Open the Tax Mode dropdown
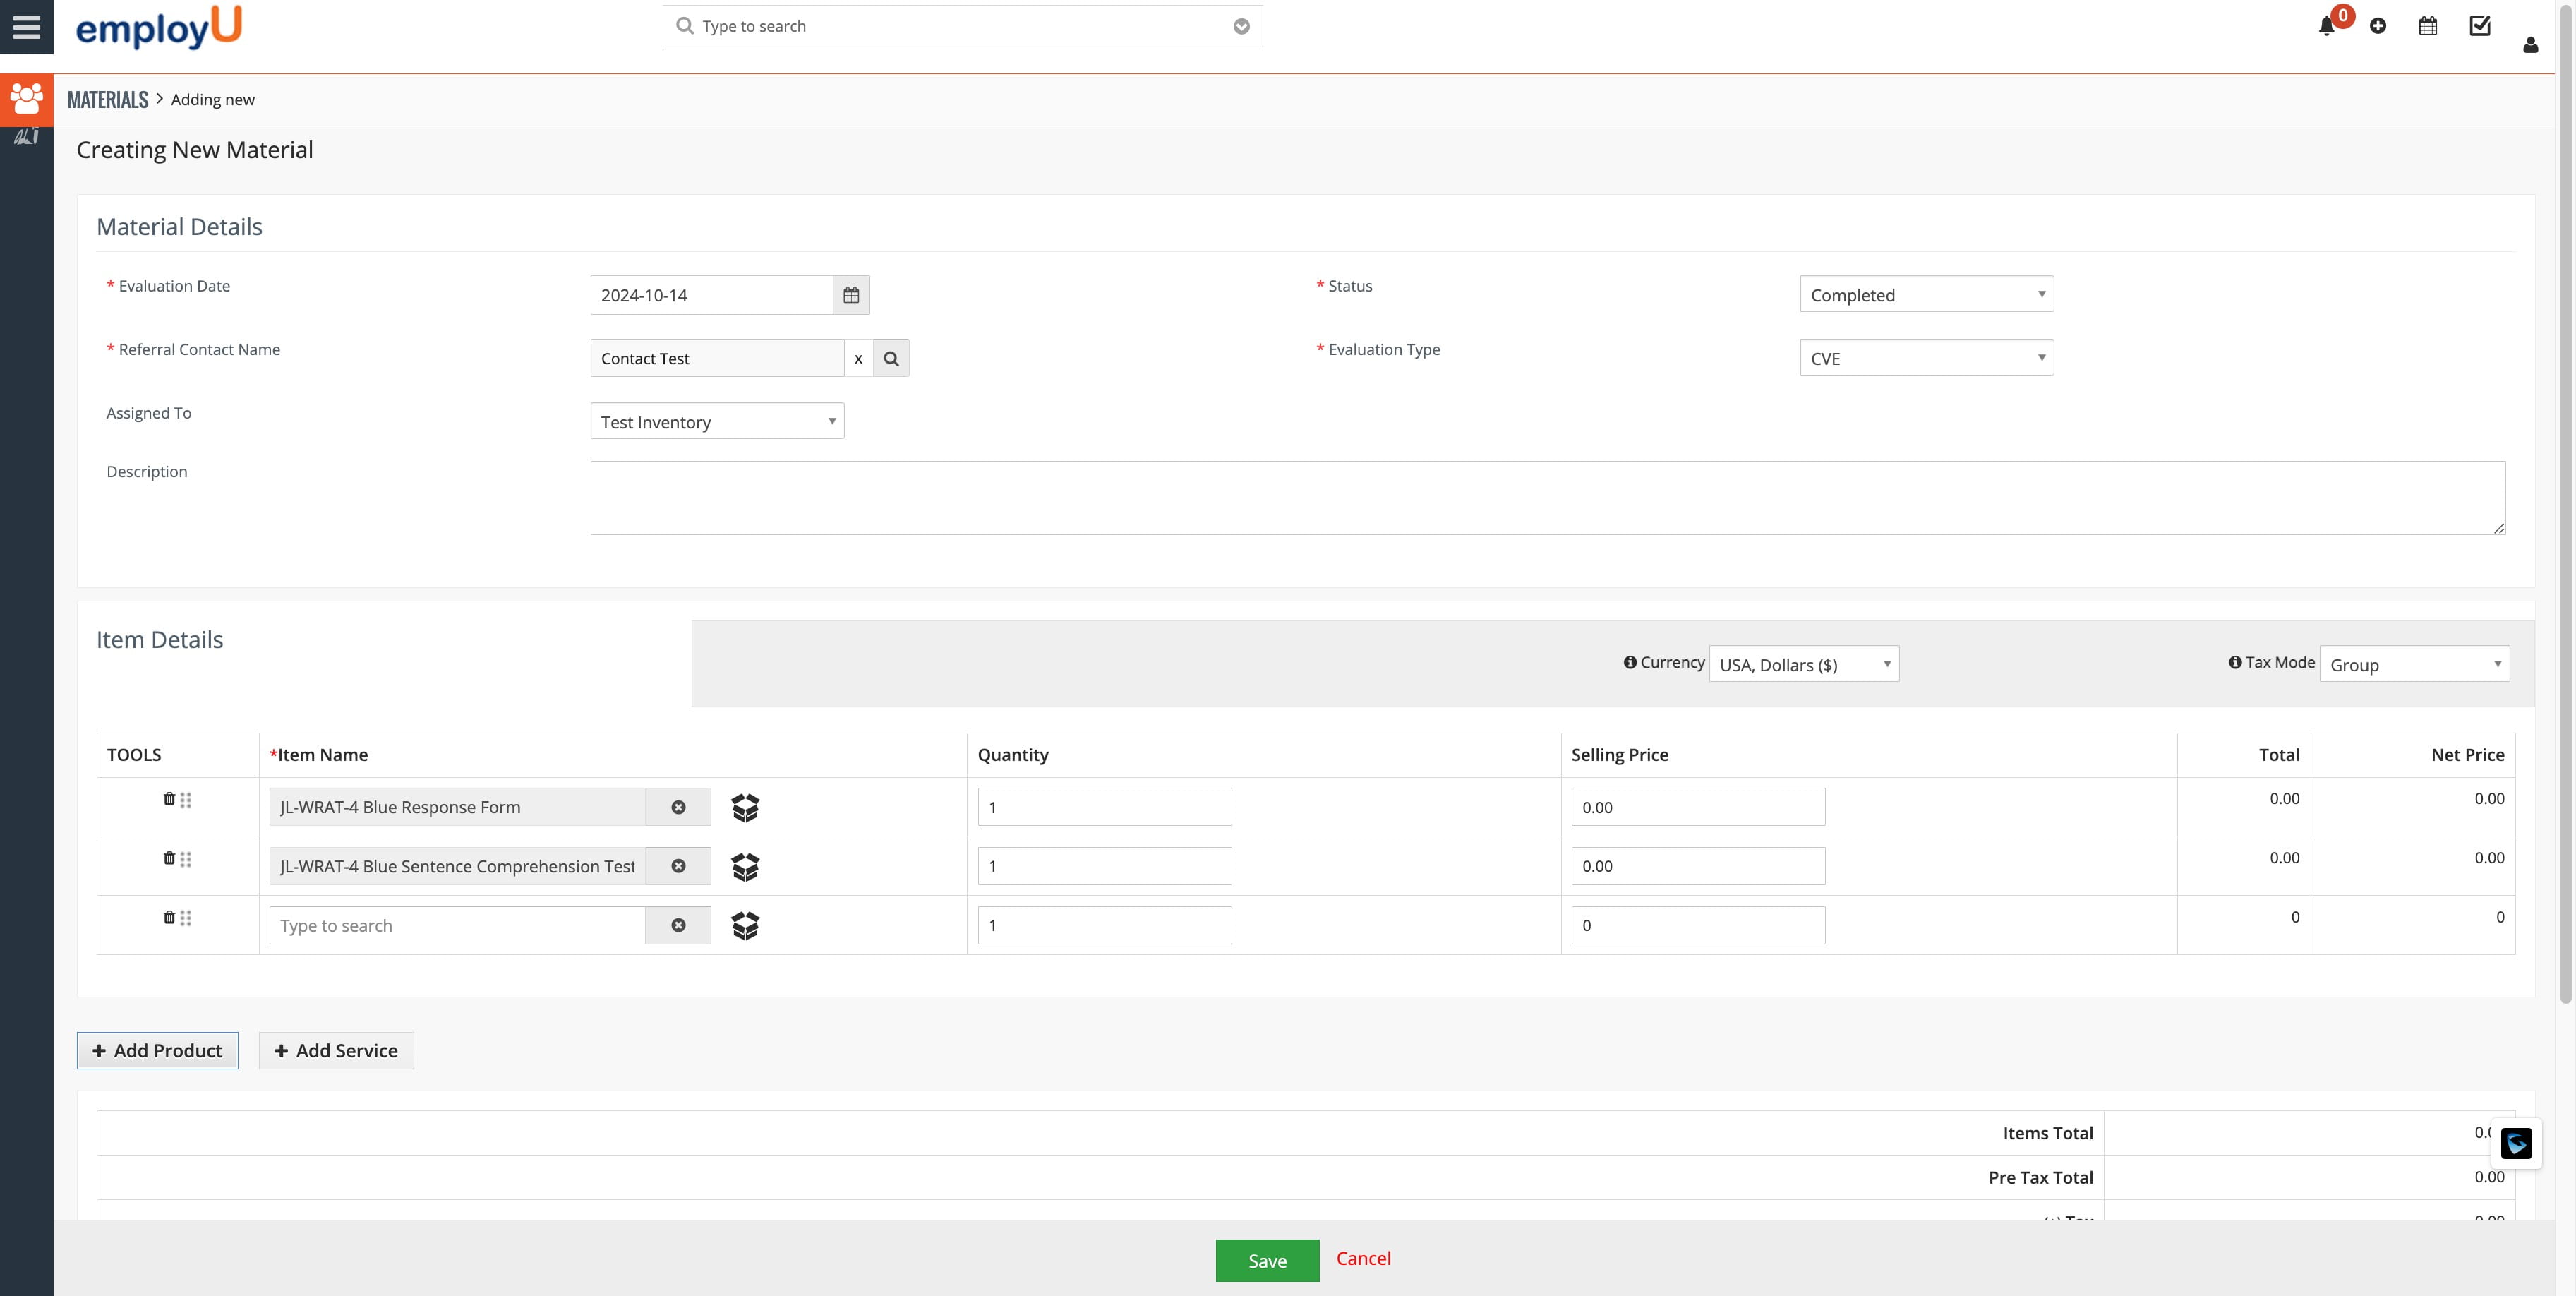Viewport: 2576px width, 1296px height. coord(2414,665)
